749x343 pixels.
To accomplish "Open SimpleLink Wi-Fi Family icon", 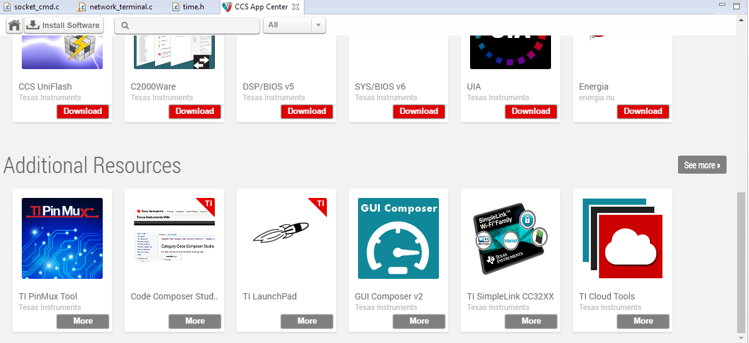I will coord(511,238).
